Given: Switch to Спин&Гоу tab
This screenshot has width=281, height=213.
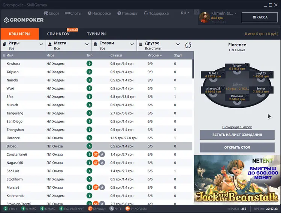Looking at the screenshot, I should point(58,34).
